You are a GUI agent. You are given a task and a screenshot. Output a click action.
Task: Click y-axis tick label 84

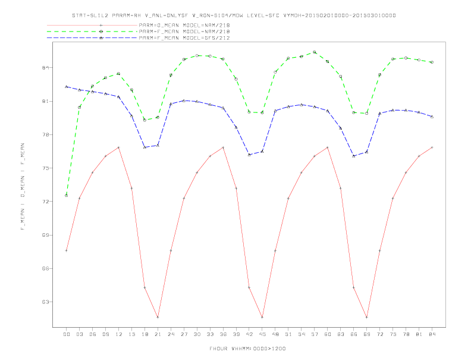pyautogui.click(x=45, y=68)
